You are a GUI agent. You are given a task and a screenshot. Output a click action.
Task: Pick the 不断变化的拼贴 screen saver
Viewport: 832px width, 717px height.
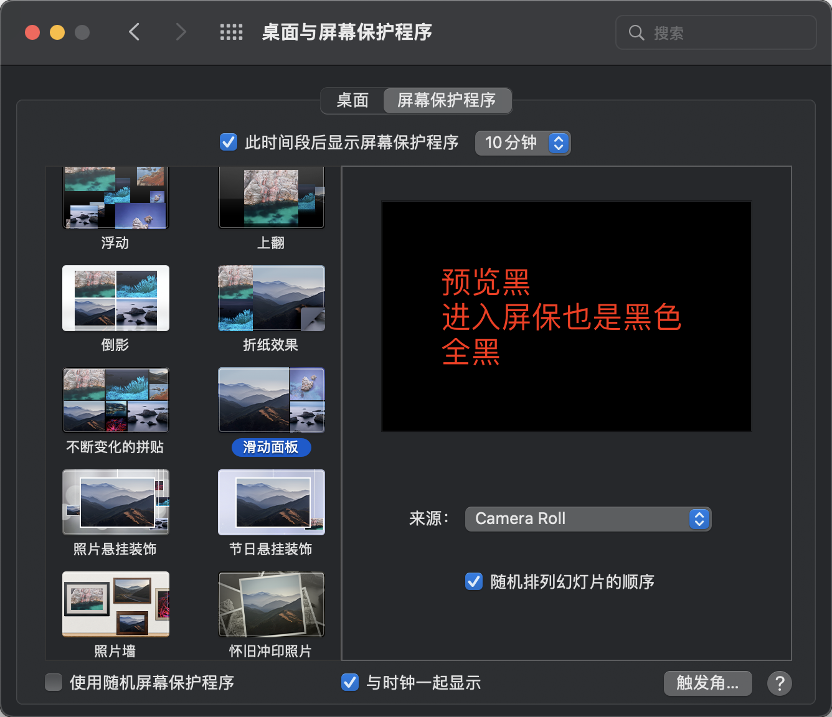click(x=116, y=400)
